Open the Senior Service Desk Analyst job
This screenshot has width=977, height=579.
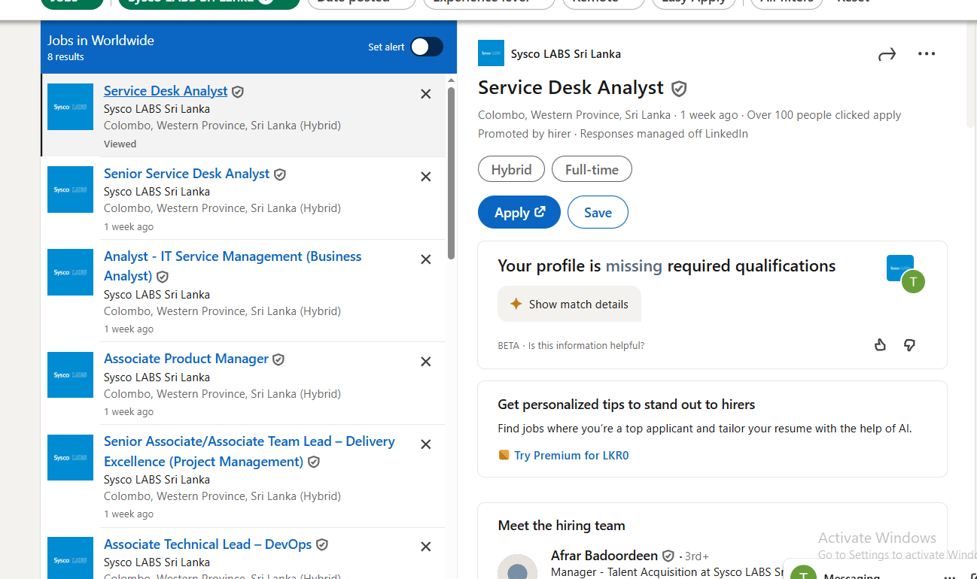[x=187, y=174]
